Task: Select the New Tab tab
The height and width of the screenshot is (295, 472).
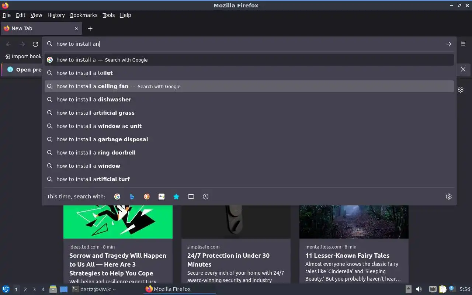Action: 41,28
